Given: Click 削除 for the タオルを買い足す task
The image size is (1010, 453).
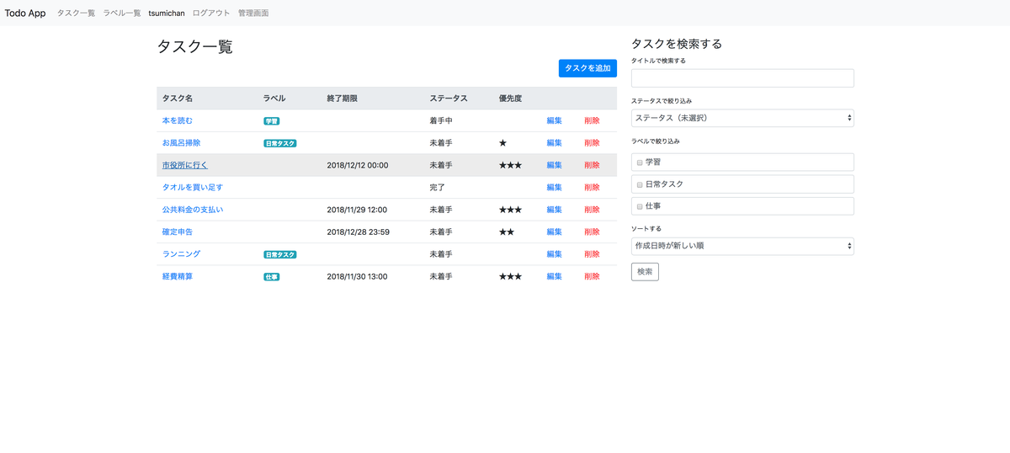Looking at the screenshot, I should (x=592, y=187).
